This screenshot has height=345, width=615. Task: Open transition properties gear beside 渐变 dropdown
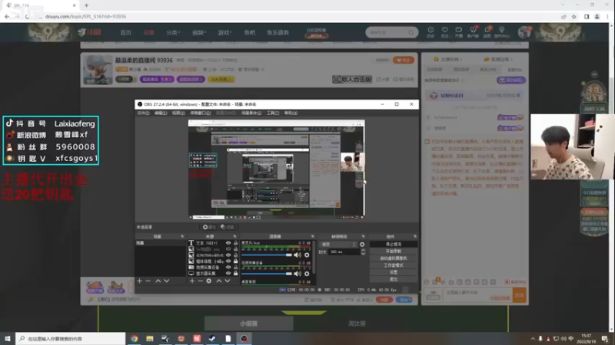point(362,245)
